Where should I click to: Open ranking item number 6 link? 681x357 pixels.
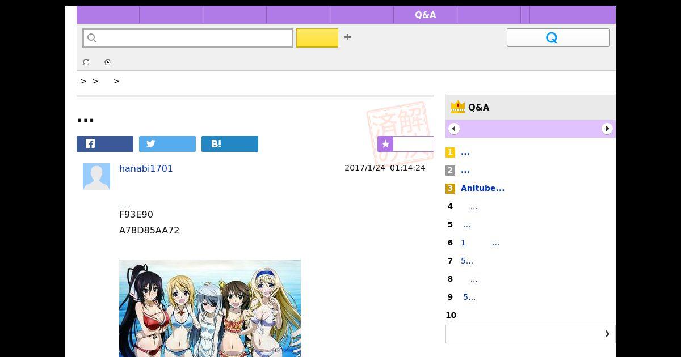(x=480, y=243)
